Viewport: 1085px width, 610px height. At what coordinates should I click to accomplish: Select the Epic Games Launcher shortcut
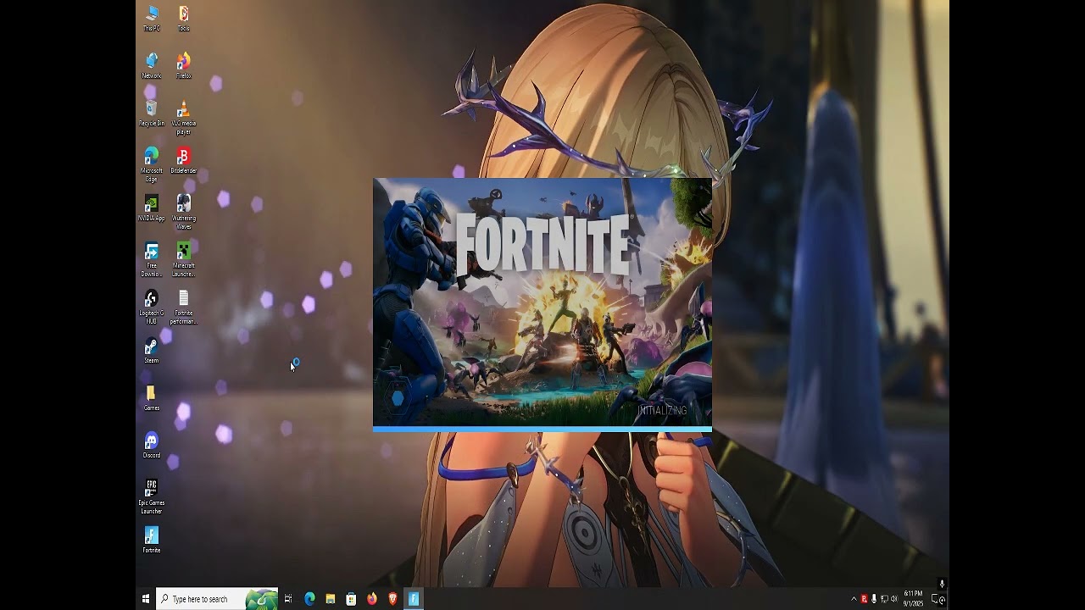151,497
